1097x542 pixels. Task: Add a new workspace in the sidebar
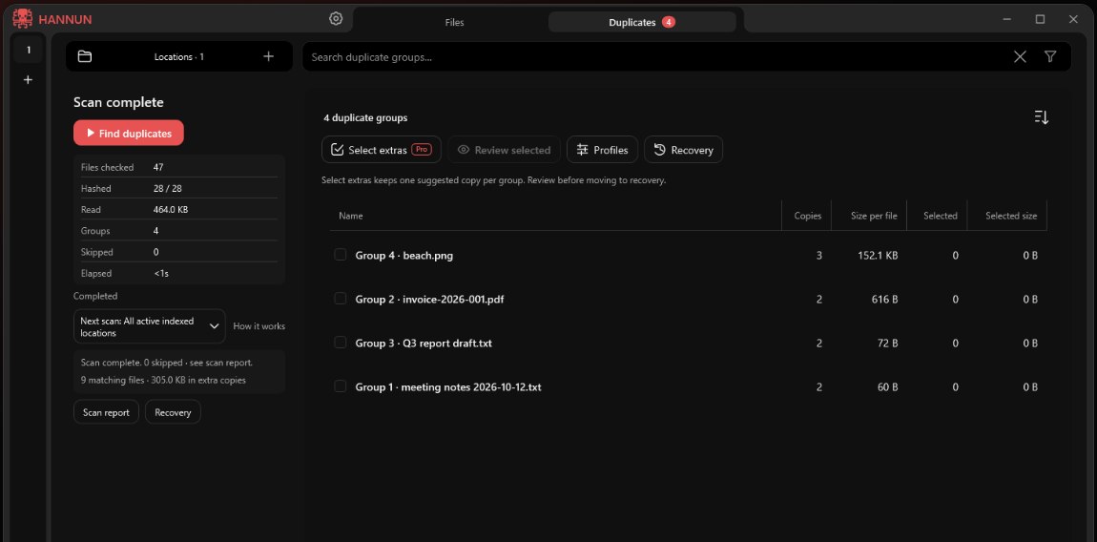28,80
